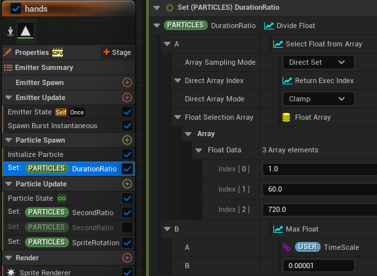Add module to Particle Update stage
This screenshot has height=276, width=377.
[127, 184]
